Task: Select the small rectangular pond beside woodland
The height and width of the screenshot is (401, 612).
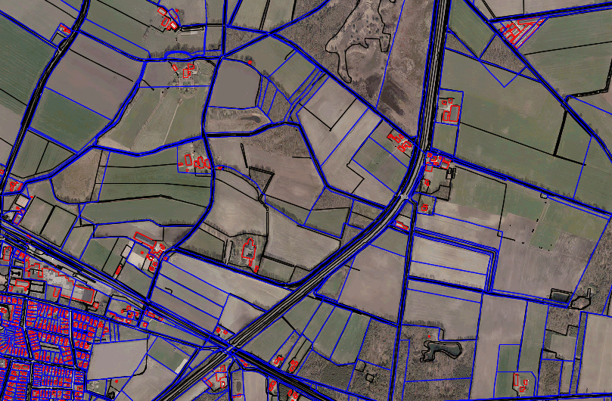Action: click(560, 297)
